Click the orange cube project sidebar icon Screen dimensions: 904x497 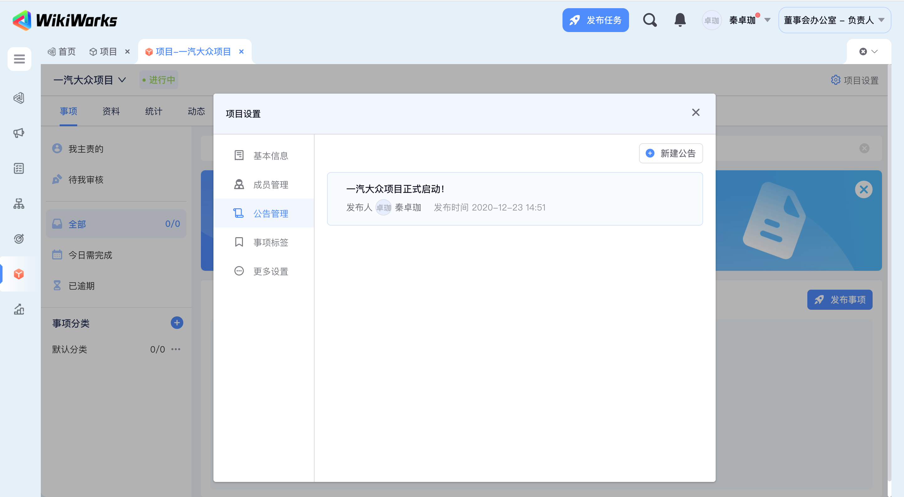(x=19, y=274)
